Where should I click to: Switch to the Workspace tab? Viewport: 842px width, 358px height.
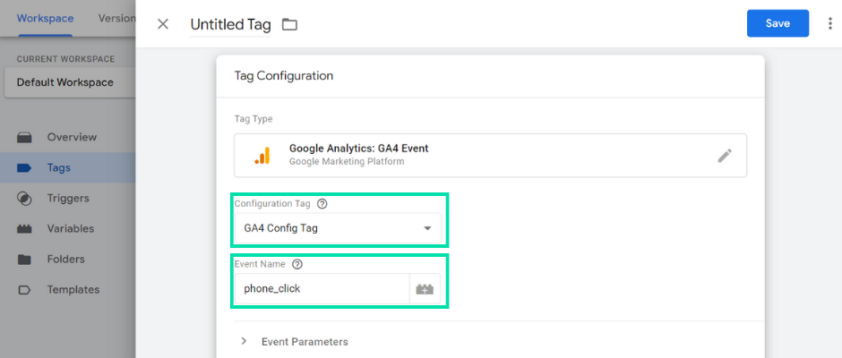(45, 18)
